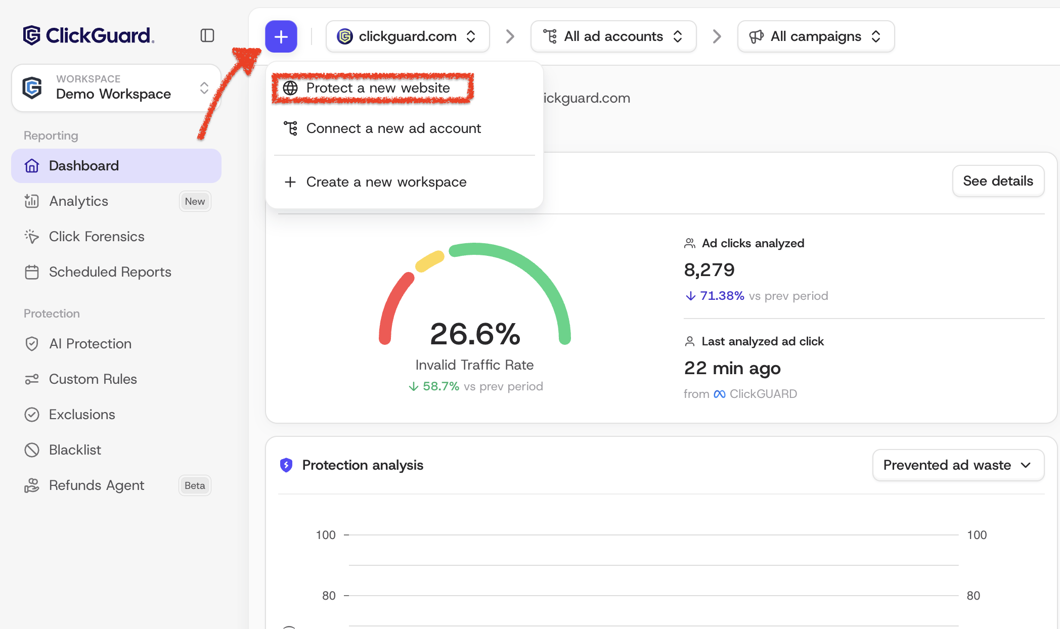
Task: Open the All ad accounts dropdown
Action: coord(613,36)
